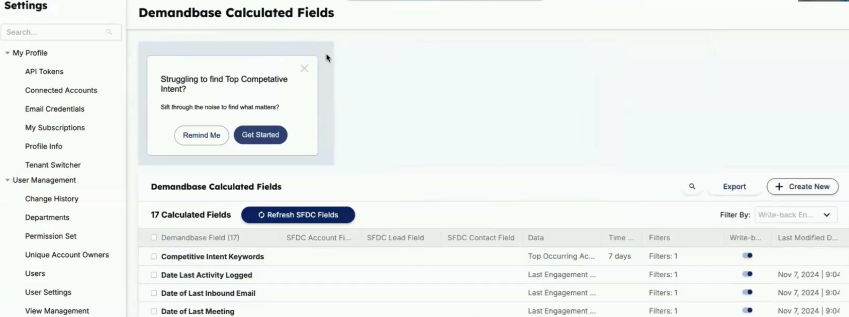This screenshot has height=317, width=849.
Task: Close the Top Competitive Intent popup
Action: click(304, 68)
